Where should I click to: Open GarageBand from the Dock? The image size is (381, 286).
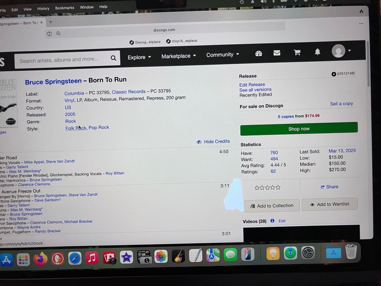pyautogui.click(x=178, y=256)
